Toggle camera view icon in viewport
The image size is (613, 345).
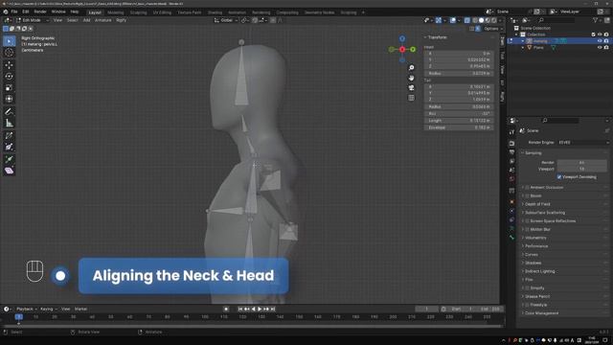(x=411, y=87)
